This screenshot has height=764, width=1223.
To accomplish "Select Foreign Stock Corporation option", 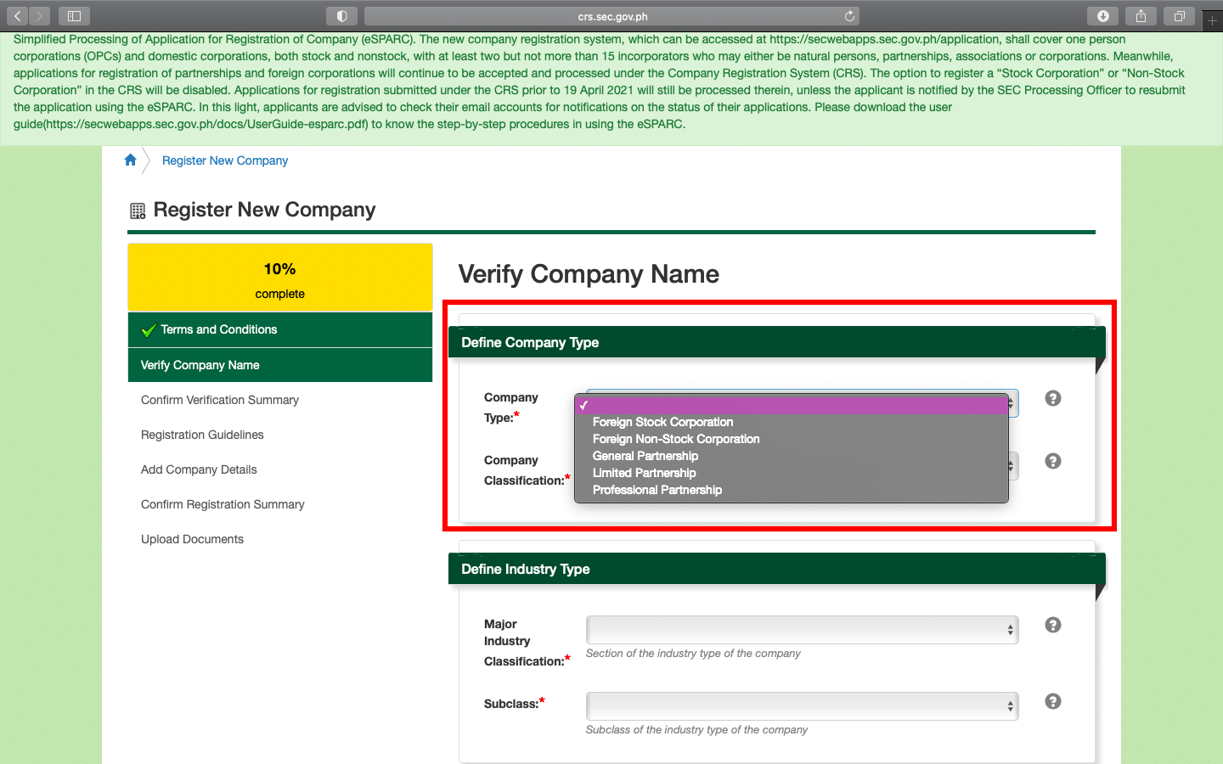I will [x=662, y=422].
